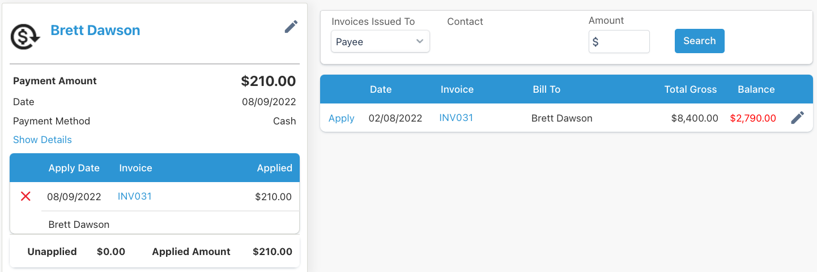The width and height of the screenshot is (817, 272).
Task: Click the Apply Date column header
Action: click(x=74, y=168)
